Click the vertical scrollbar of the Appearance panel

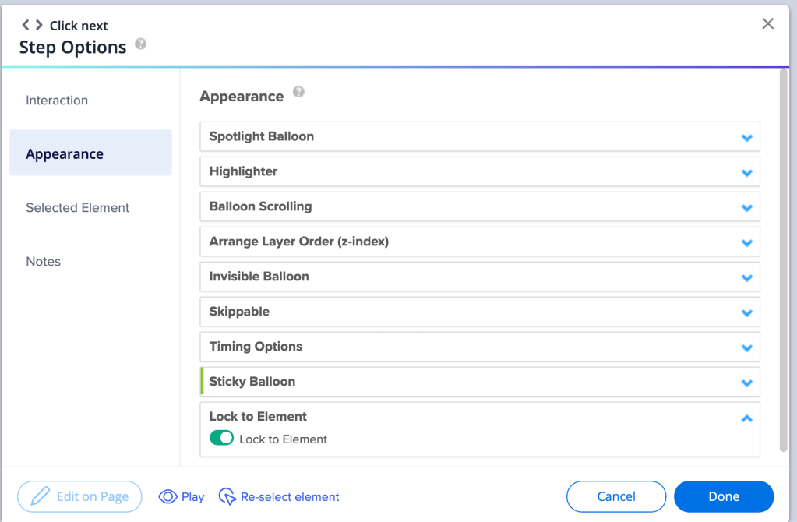click(x=783, y=257)
